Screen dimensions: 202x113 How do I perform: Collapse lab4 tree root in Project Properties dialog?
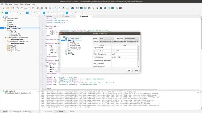pyautogui.click(x=62, y=37)
